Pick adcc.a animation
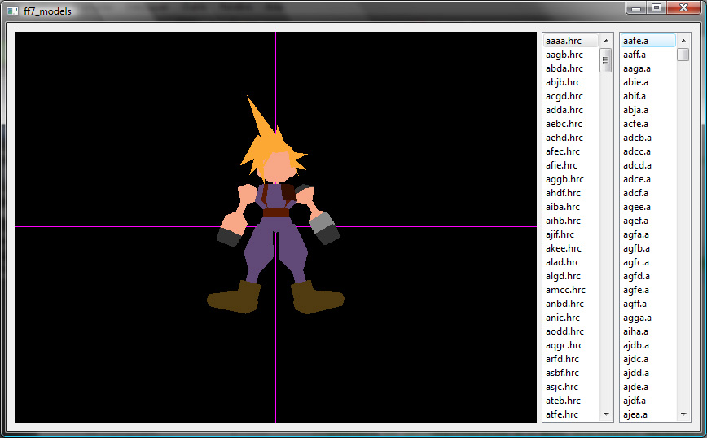Viewport: 707px width, 438px height. tap(648, 151)
